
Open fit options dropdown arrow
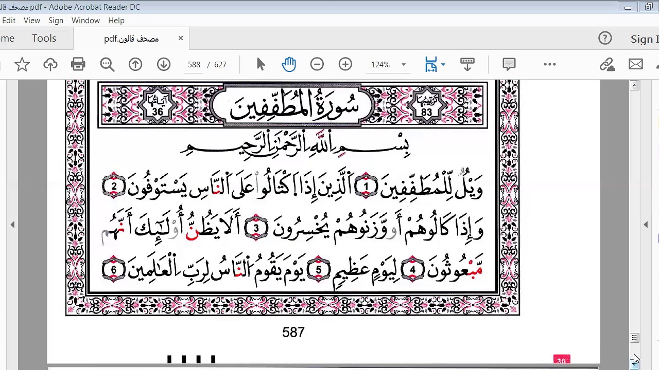[x=443, y=65]
